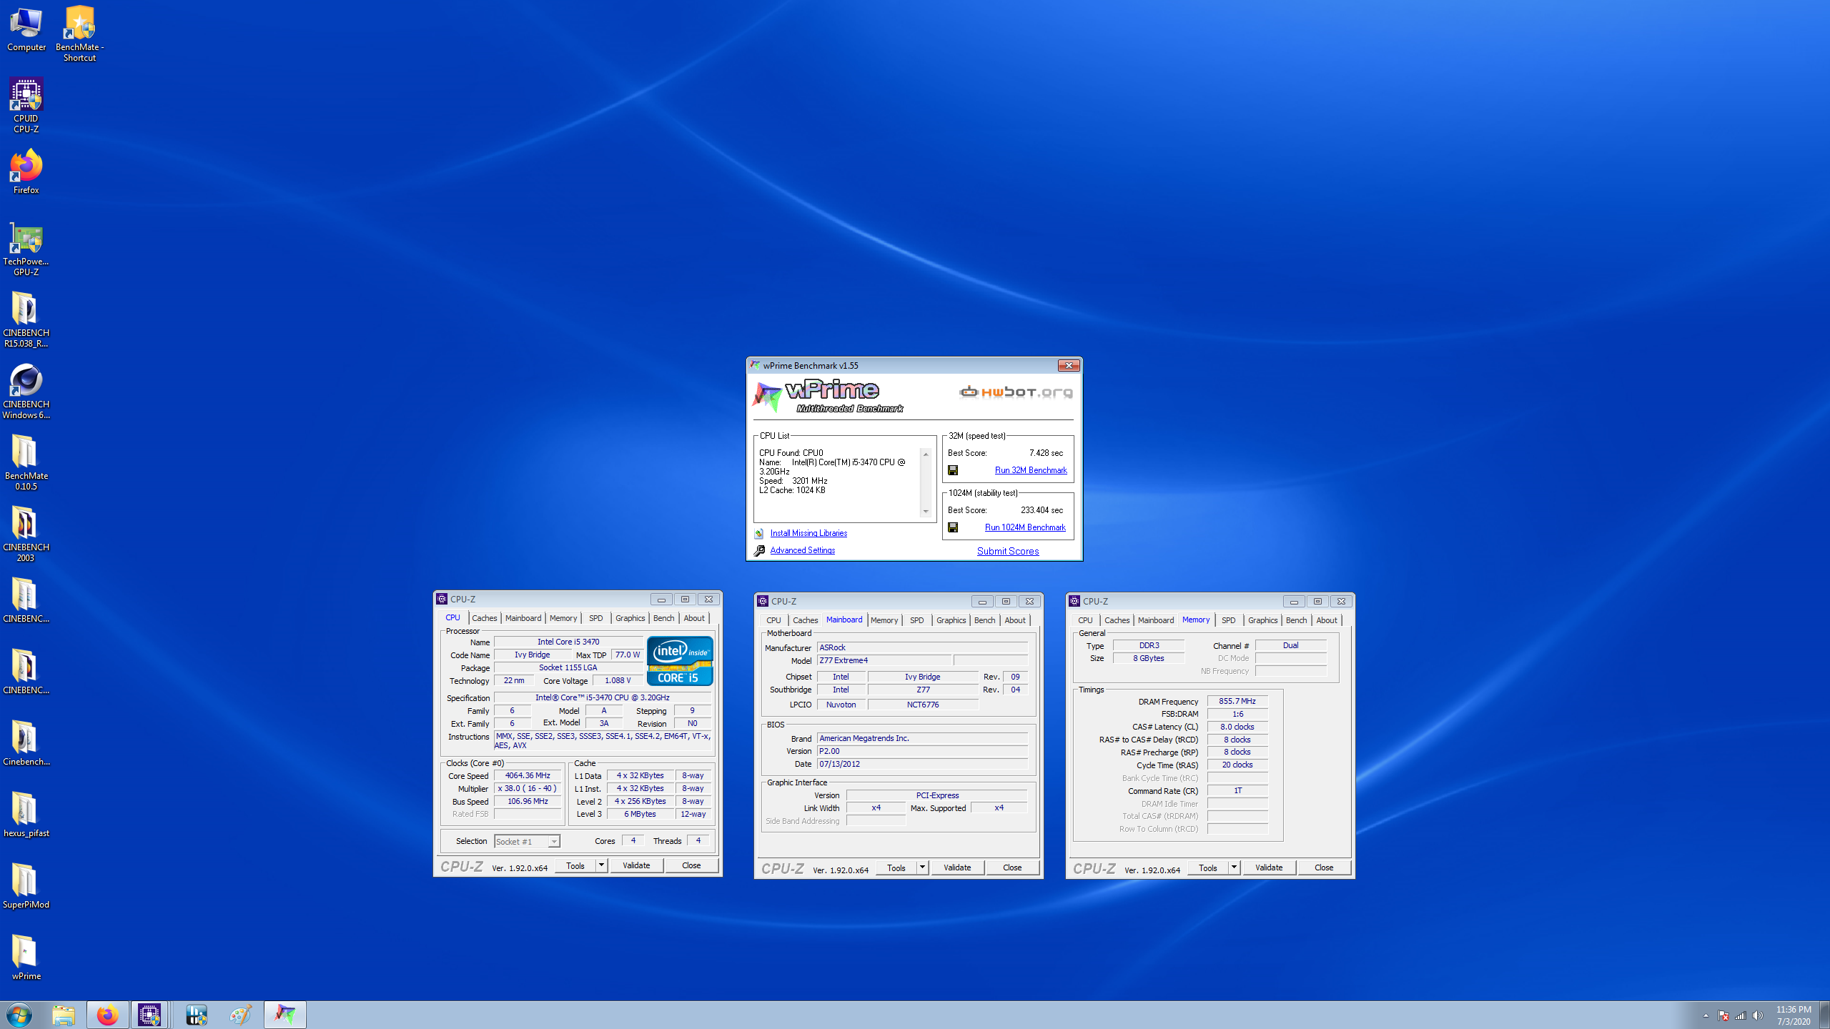Switch to CPU tab in Memory CPU-Z window
1830x1029 pixels.
click(1085, 620)
